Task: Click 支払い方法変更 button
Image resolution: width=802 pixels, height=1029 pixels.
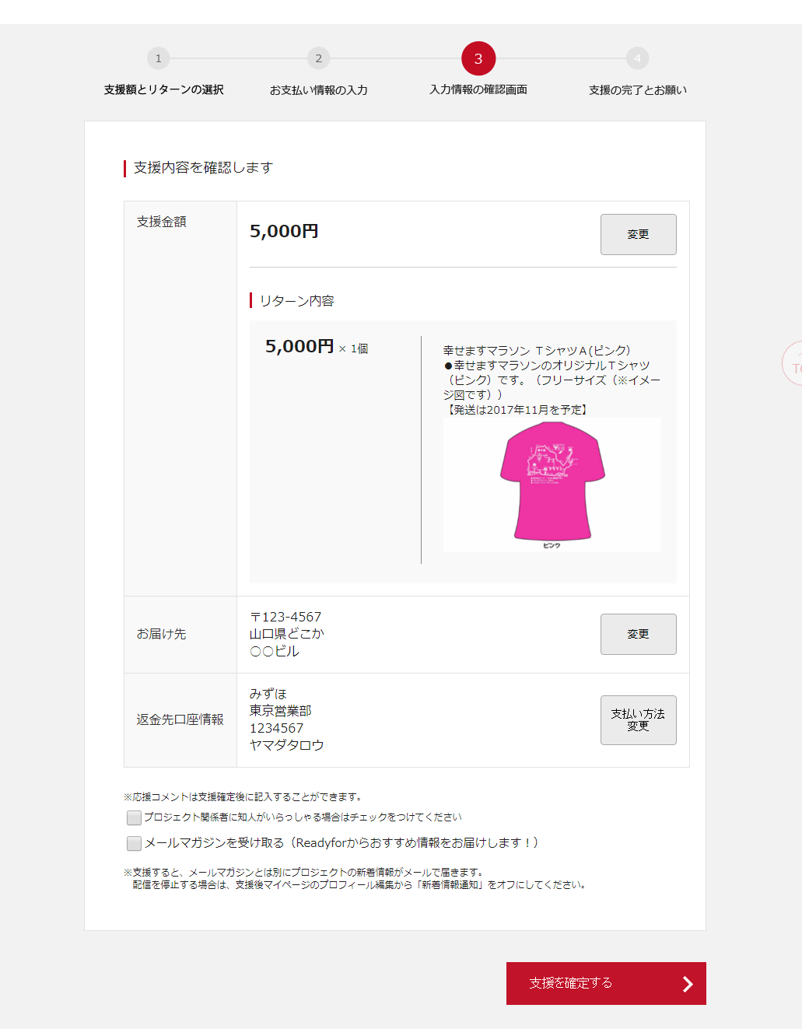Action: tap(638, 719)
